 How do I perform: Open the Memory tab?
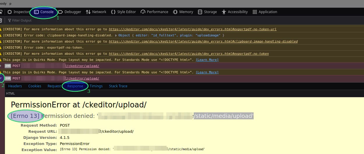[x=183, y=12]
